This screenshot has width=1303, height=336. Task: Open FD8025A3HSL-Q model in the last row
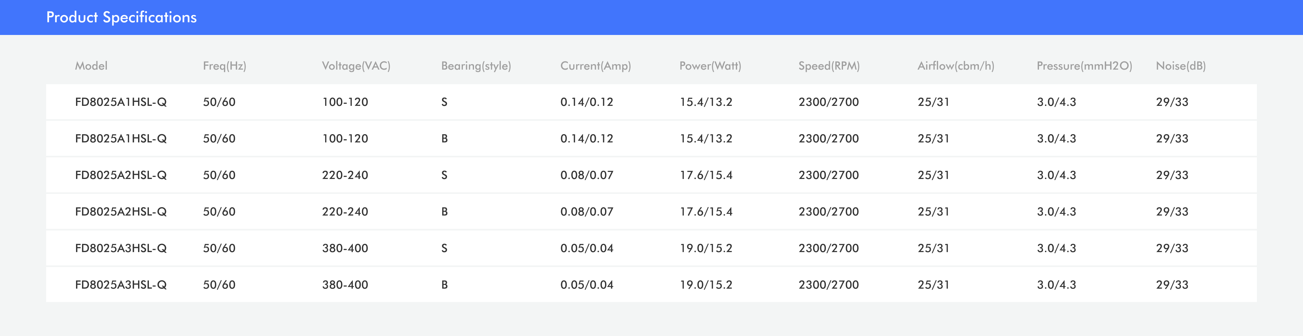pos(120,285)
